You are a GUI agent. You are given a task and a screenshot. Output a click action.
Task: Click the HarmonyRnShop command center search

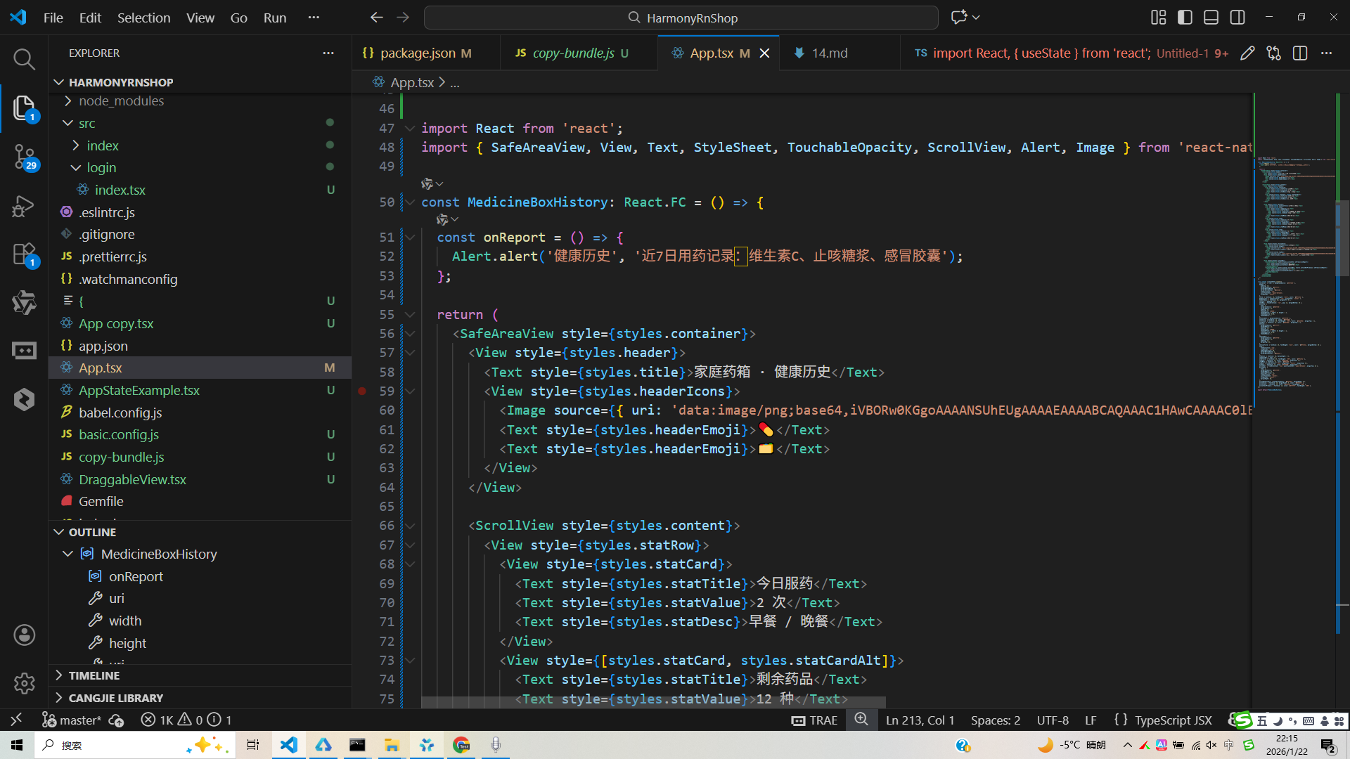681,18
